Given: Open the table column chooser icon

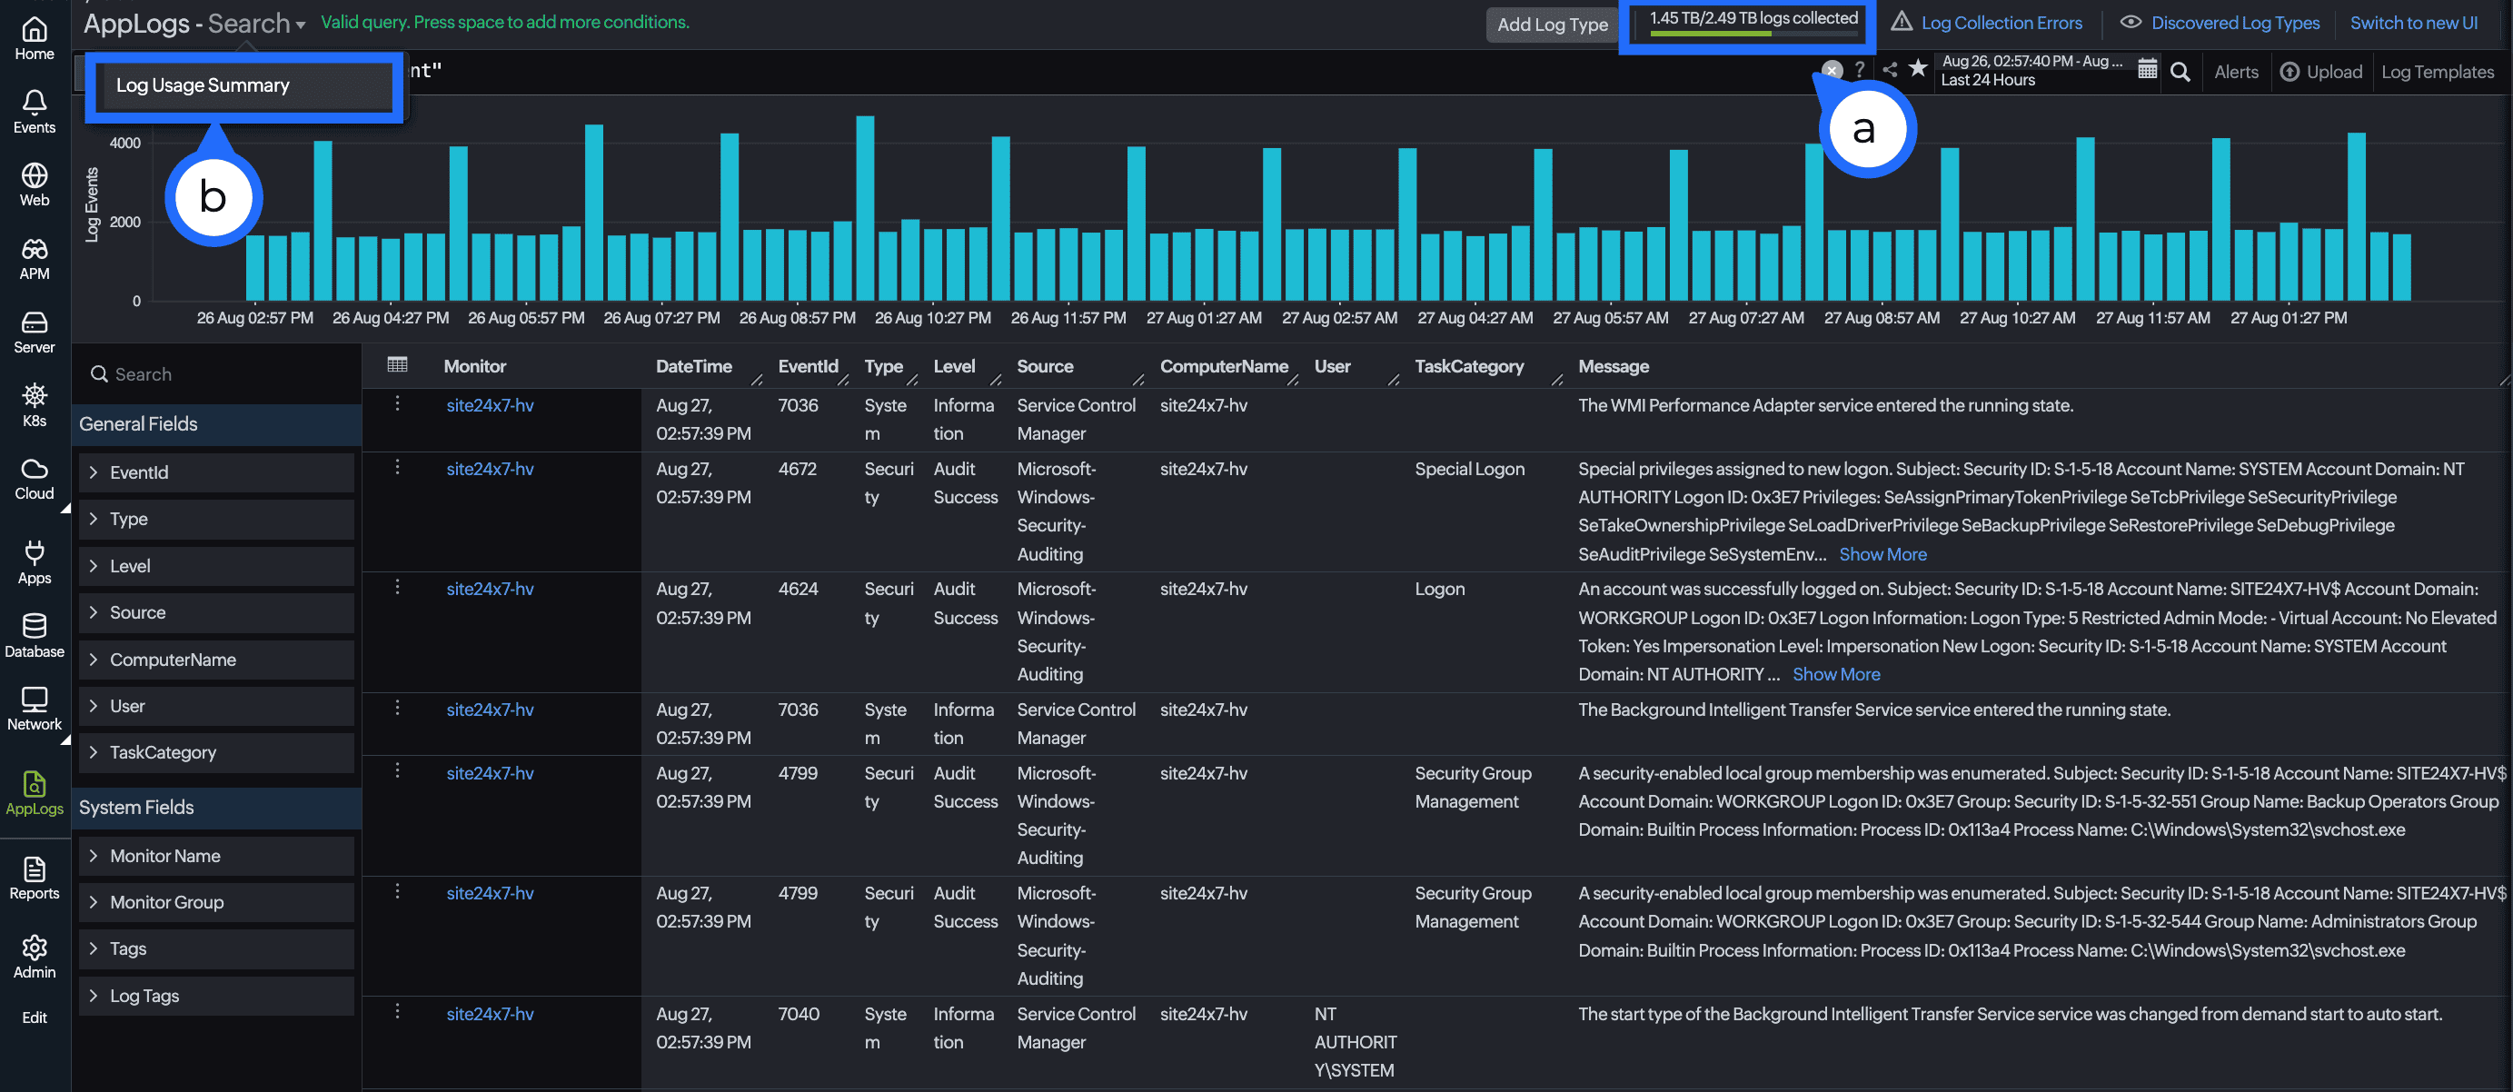Looking at the screenshot, I should click(397, 365).
